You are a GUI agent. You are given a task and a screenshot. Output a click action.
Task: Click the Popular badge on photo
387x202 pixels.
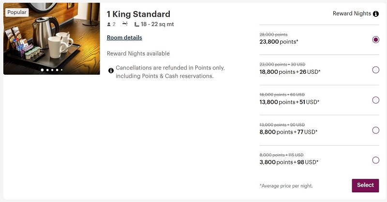(x=17, y=13)
